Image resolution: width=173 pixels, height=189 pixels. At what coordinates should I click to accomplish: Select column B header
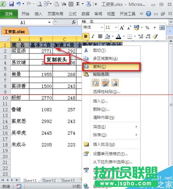tap(41, 39)
